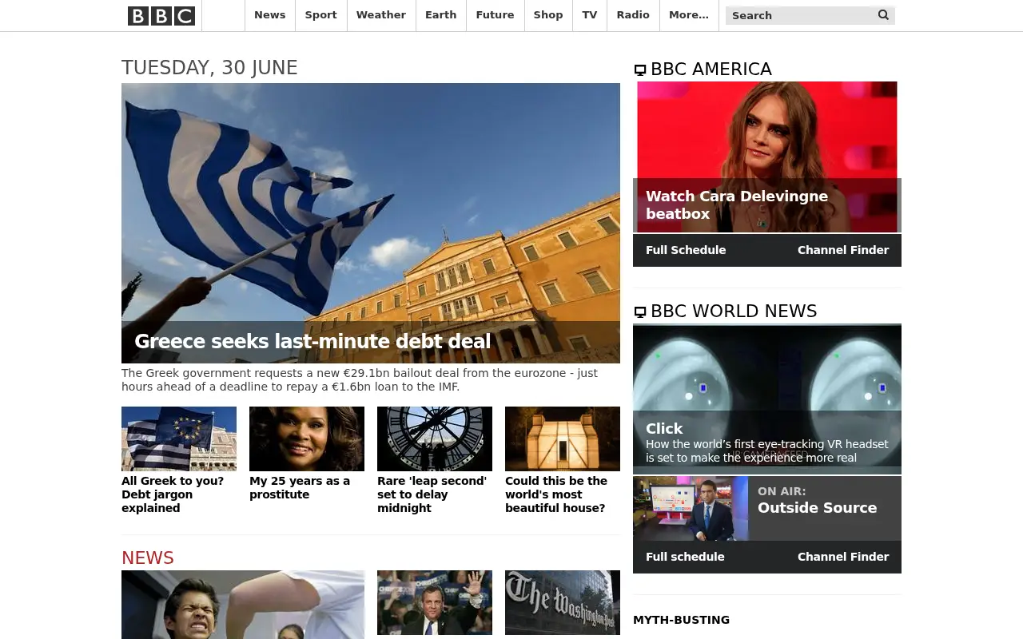Click the smiling woman portrait thumbnail

click(x=307, y=439)
